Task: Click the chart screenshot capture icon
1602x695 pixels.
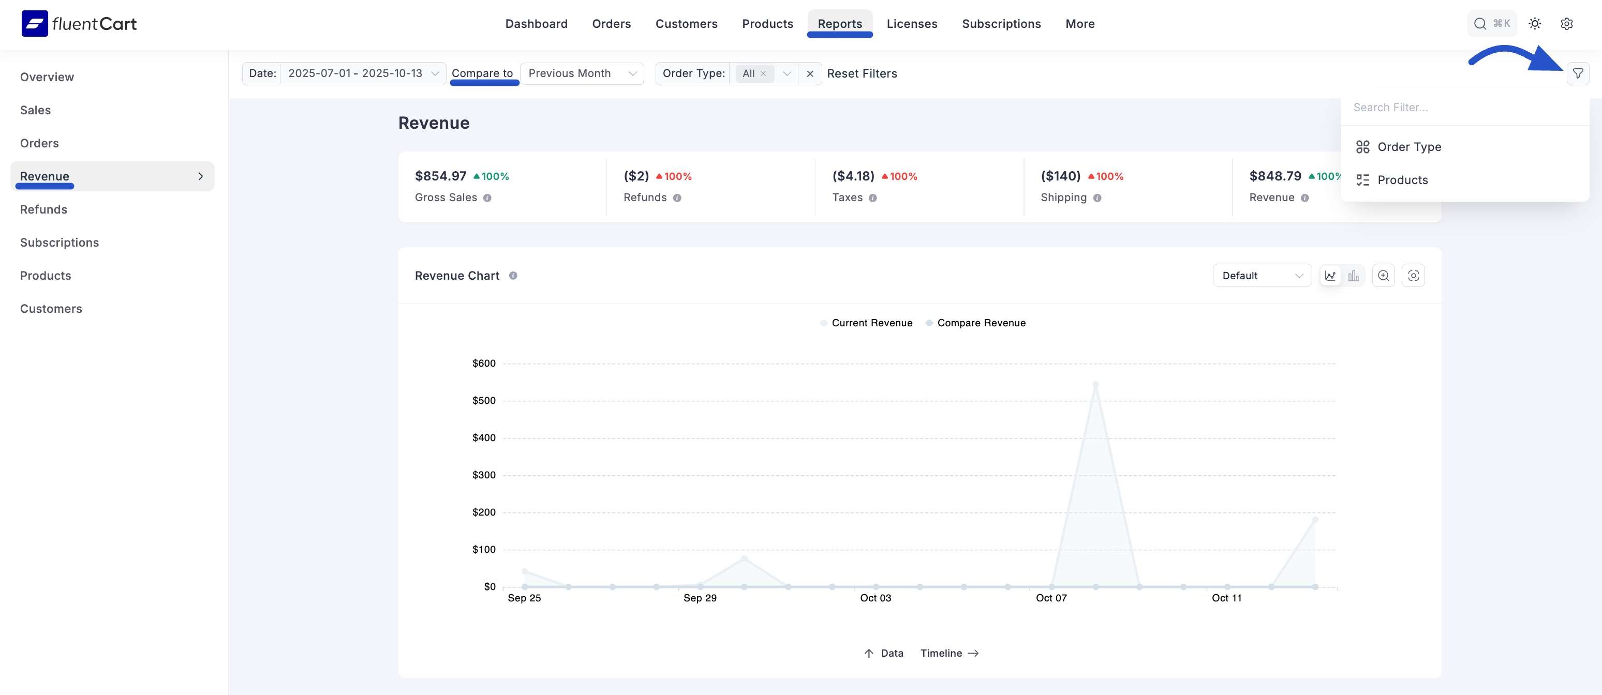Action: (1413, 276)
